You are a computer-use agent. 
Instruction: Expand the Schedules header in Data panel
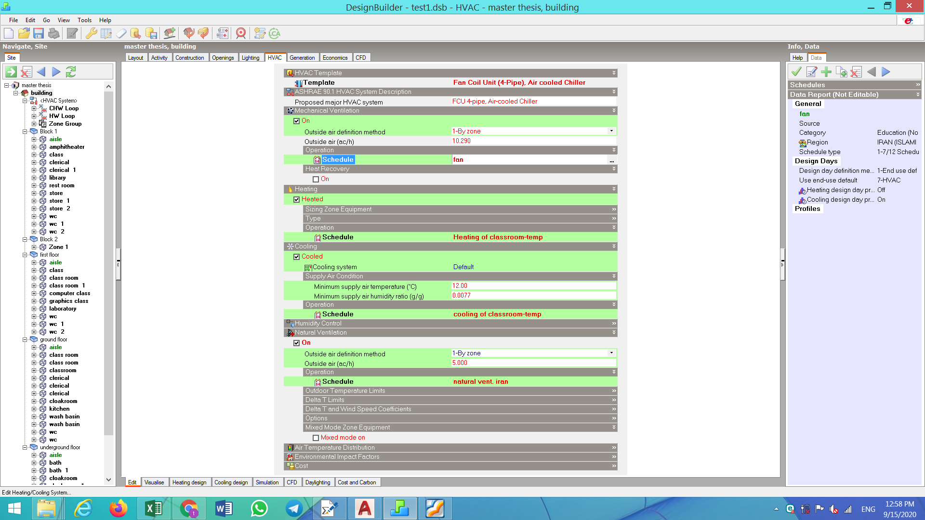(x=855, y=85)
